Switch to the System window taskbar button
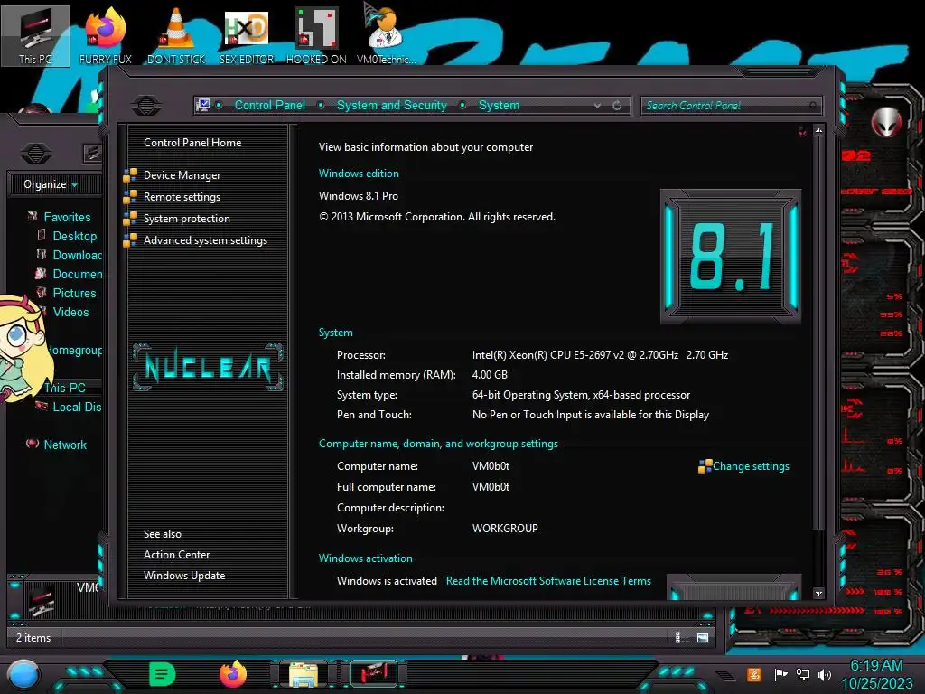The width and height of the screenshot is (925, 694). 374,674
